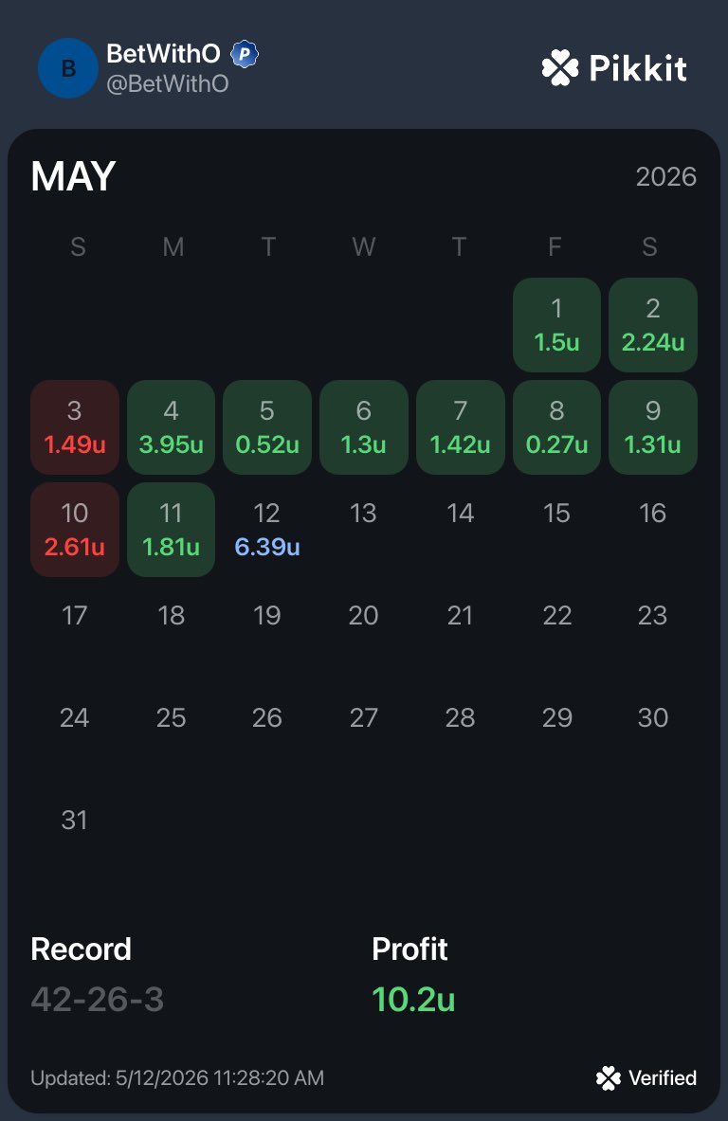Click the 2026 year label
The image size is (728, 1121).
666,176
